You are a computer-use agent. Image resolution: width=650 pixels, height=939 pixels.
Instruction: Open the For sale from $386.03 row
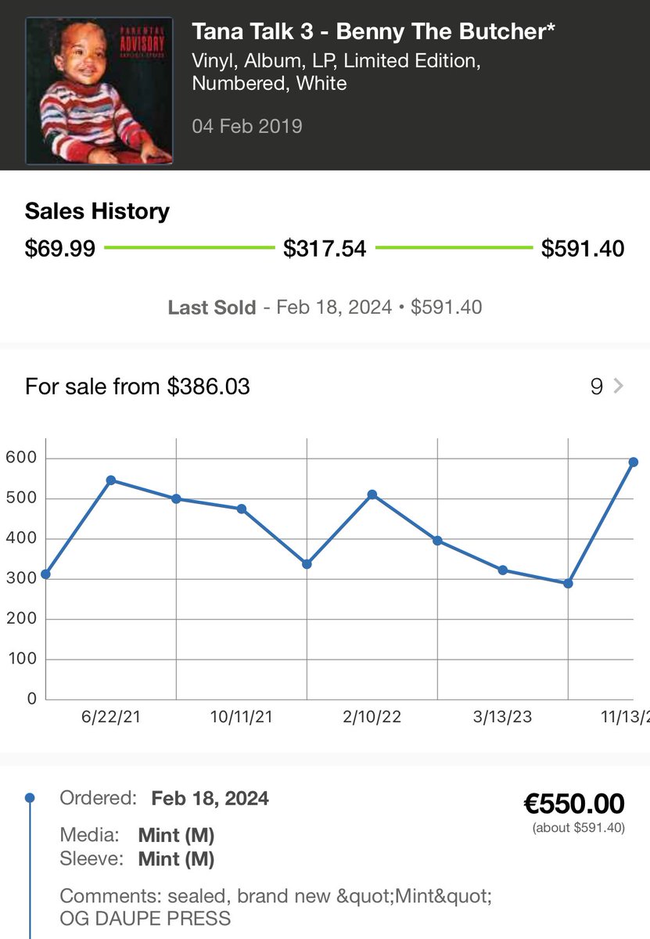(x=325, y=386)
